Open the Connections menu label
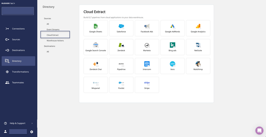 point(18,29)
